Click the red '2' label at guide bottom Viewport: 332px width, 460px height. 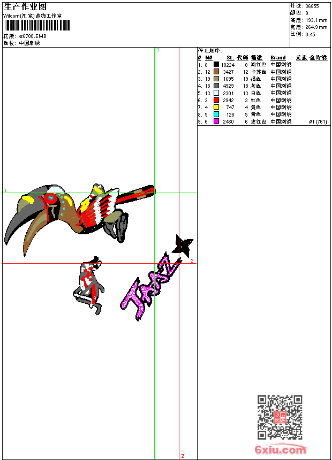[183, 456]
